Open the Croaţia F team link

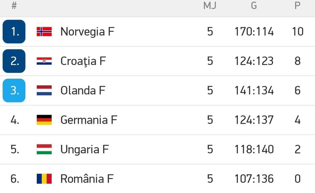(x=83, y=61)
